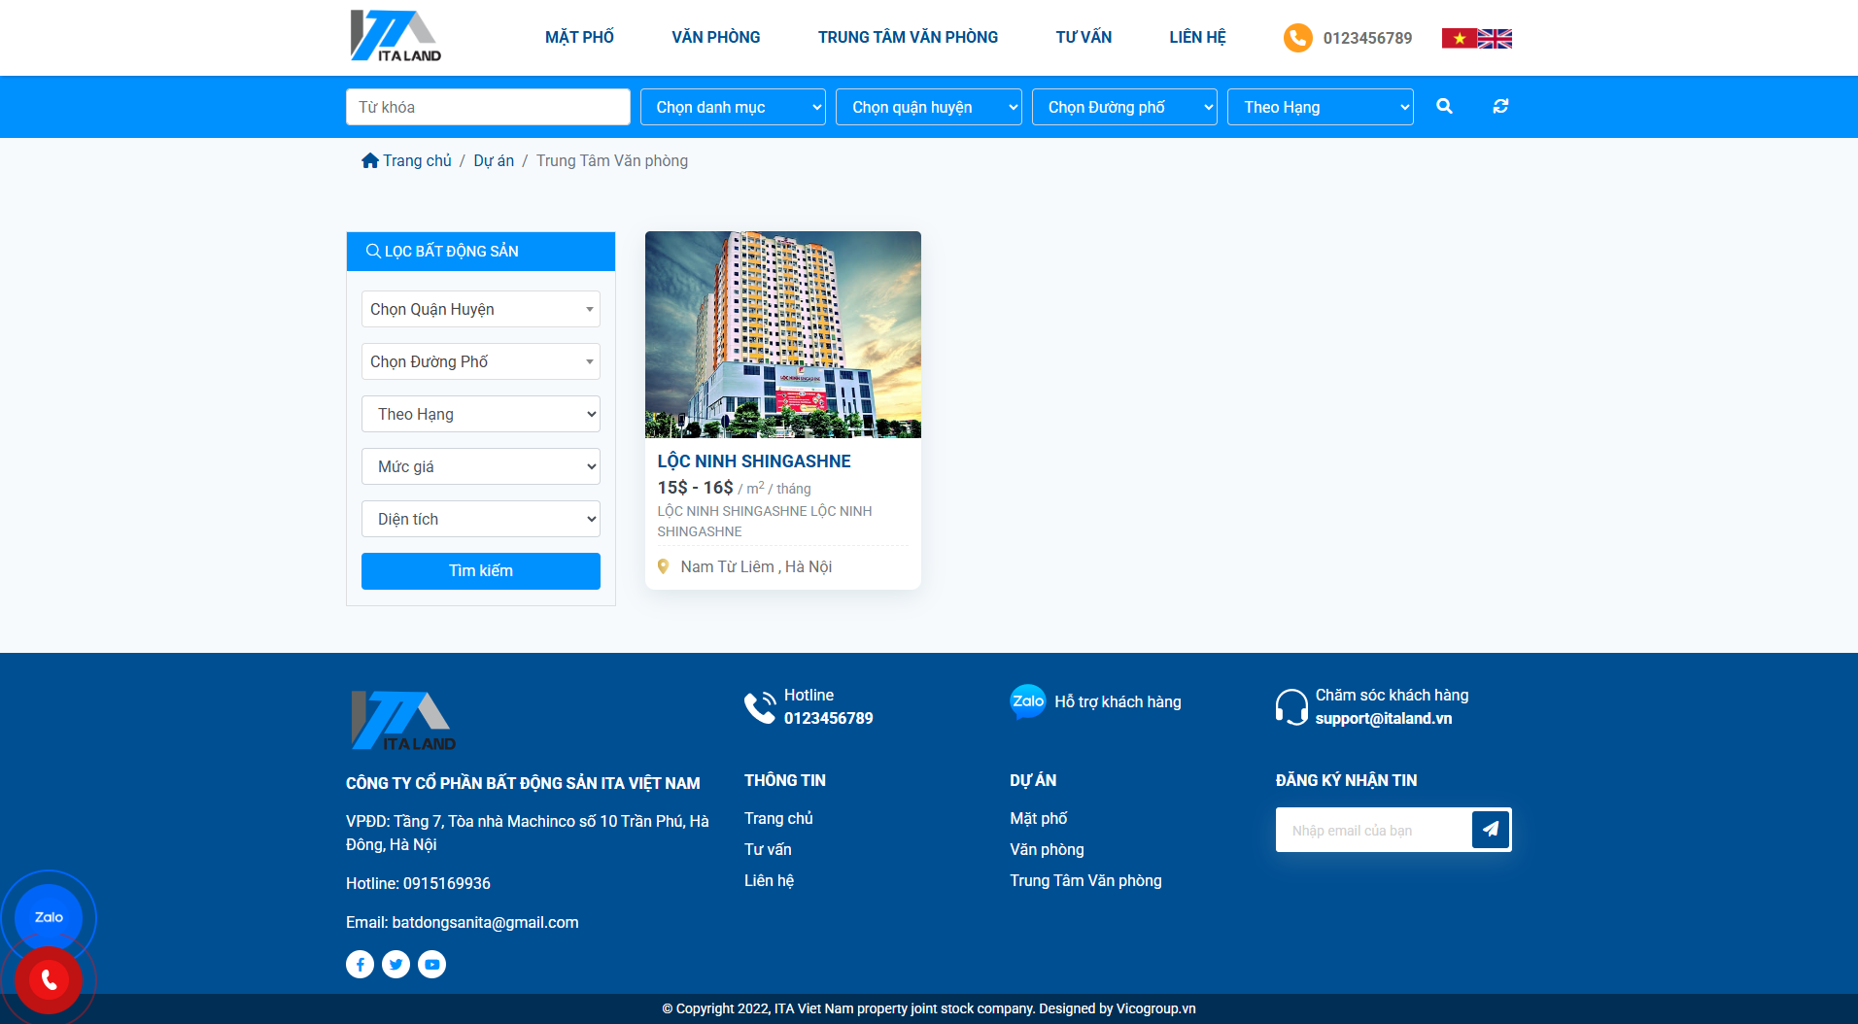
Task: Open the Twitter social icon in footer
Action: [x=396, y=964]
